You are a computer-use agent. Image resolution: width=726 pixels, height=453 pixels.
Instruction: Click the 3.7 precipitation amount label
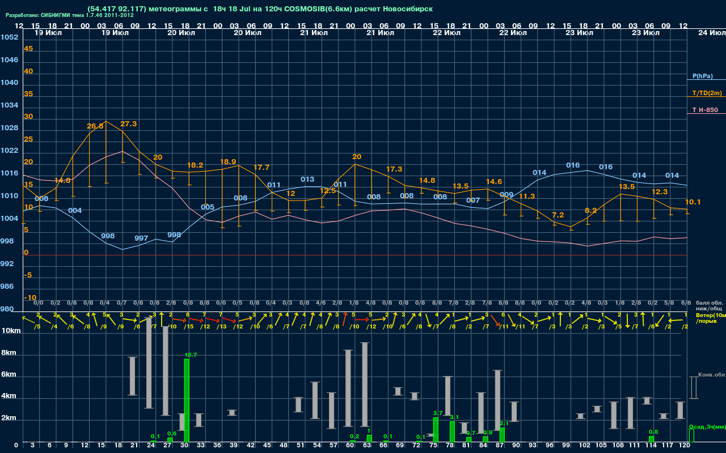click(x=438, y=413)
